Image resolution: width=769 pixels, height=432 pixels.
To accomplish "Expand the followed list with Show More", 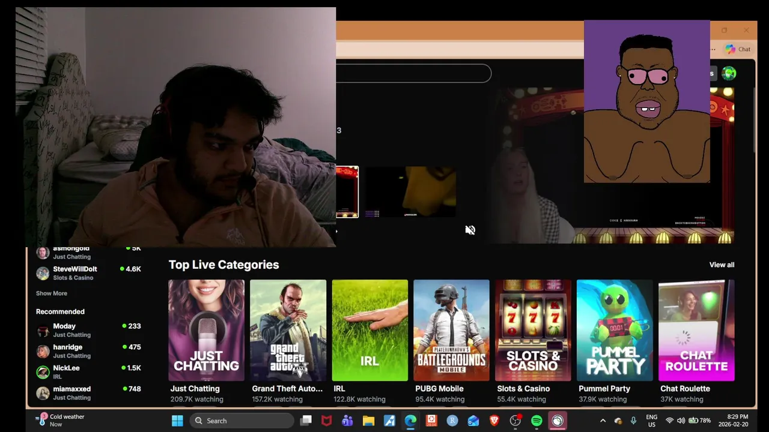I will coord(52,293).
